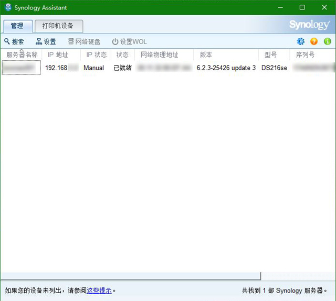Click version 6.2.3-25426 update 3 cell

226,68
